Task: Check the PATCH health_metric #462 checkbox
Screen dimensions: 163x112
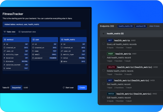Action: [x=103, y=97]
